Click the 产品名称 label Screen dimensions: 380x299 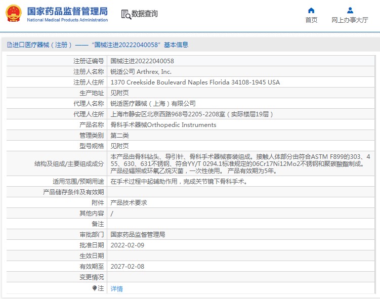[x=92, y=125]
